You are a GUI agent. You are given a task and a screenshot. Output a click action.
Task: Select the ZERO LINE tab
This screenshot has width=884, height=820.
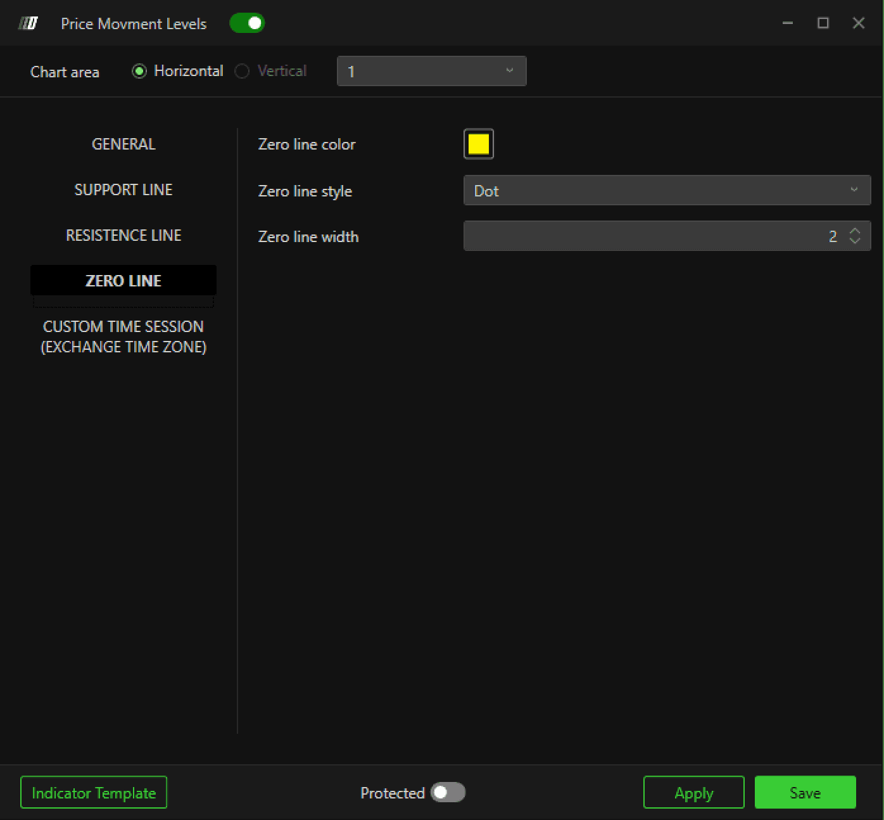[123, 280]
